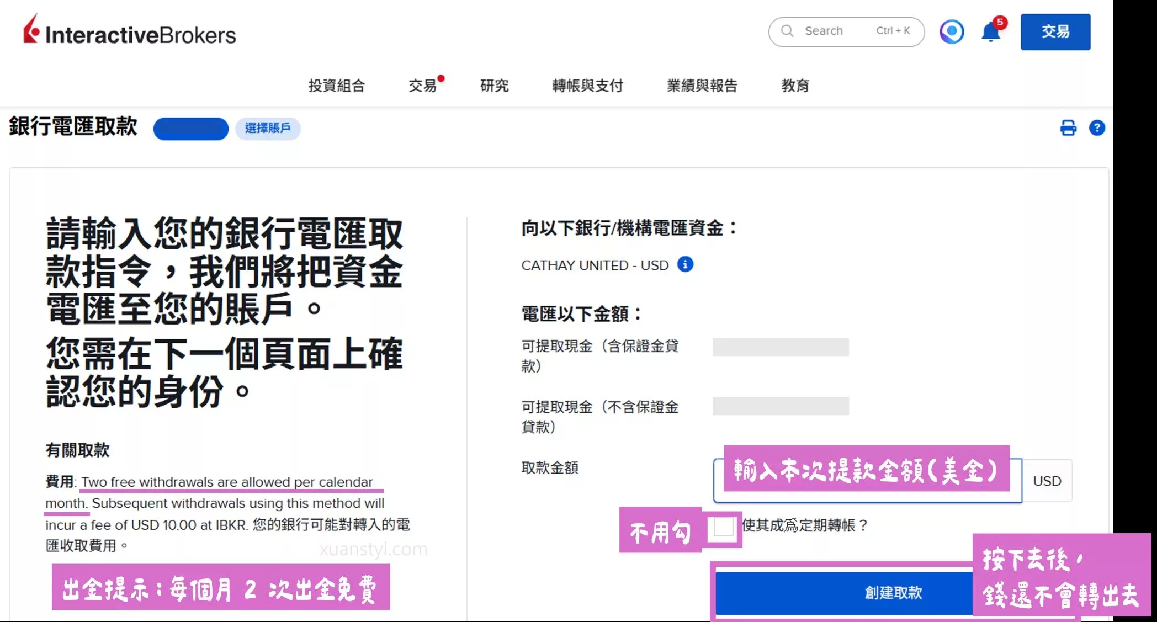Click the blue account pill beside the title
The image size is (1157, 622).
(x=191, y=129)
